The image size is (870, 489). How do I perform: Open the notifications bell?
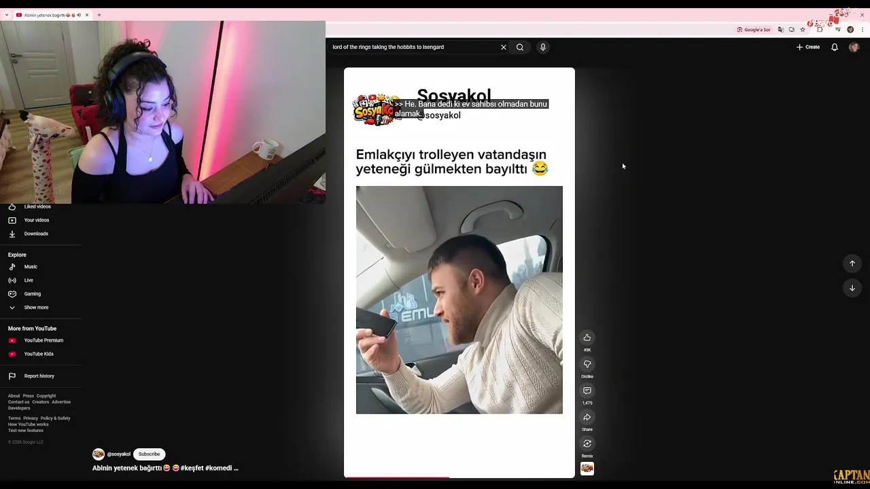click(x=835, y=47)
